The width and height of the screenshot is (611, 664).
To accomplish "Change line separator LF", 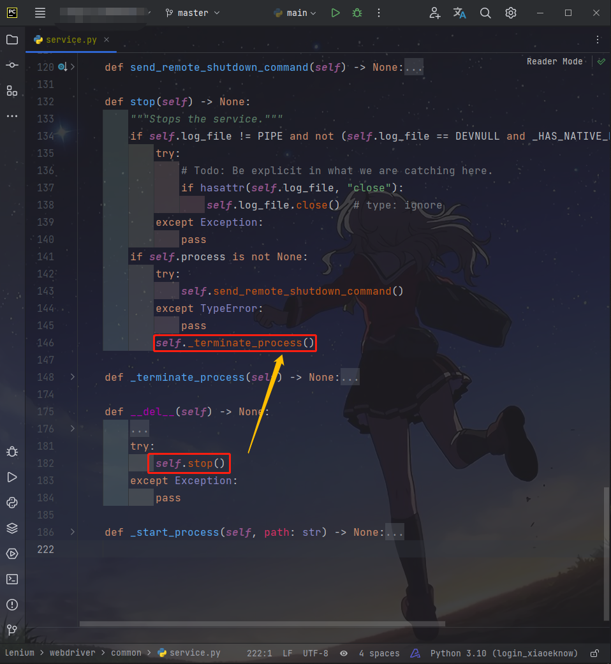I will click(x=288, y=653).
